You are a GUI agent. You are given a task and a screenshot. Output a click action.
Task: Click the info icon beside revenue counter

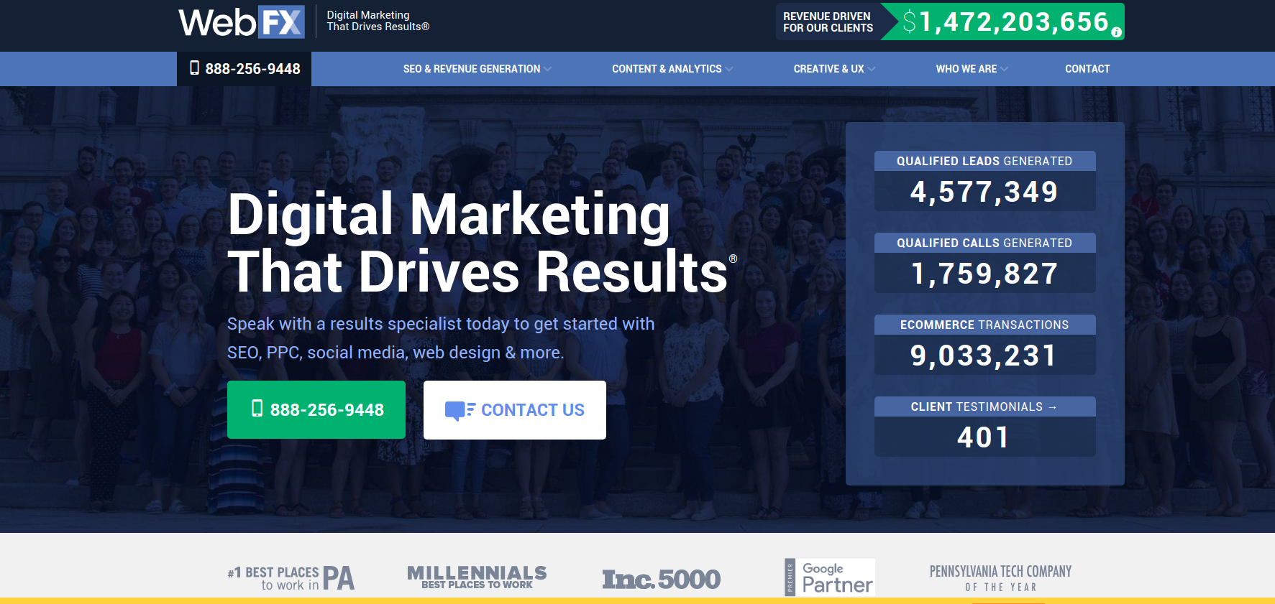point(1116,32)
